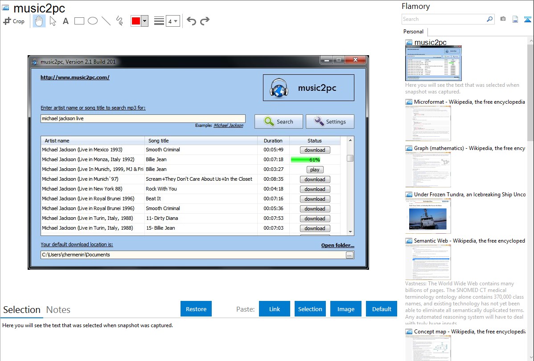Redo the last undone edit
Viewport: 534px width, 361px height.
tap(205, 21)
